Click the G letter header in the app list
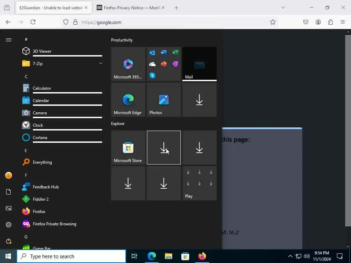Viewport: 351px width, 263px height. [x=26, y=237]
